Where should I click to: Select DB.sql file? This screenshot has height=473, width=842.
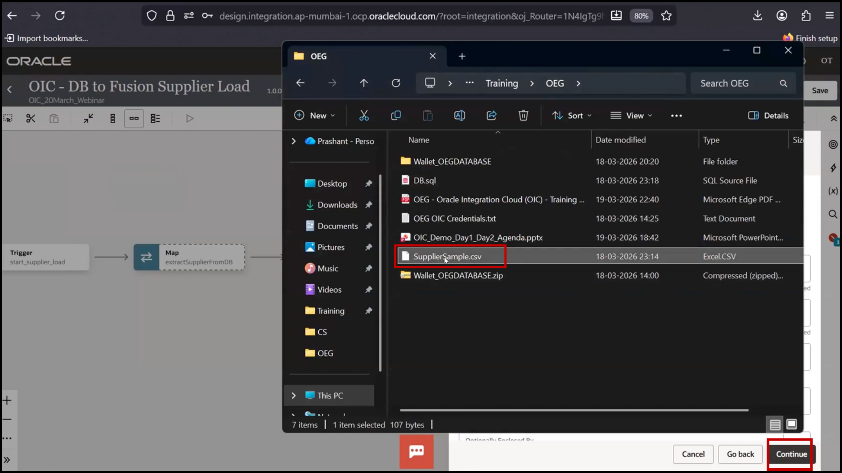599,180
